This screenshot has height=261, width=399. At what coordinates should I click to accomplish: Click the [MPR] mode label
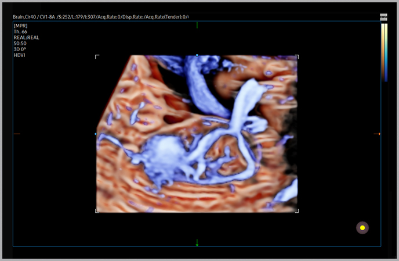click(20, 26)
